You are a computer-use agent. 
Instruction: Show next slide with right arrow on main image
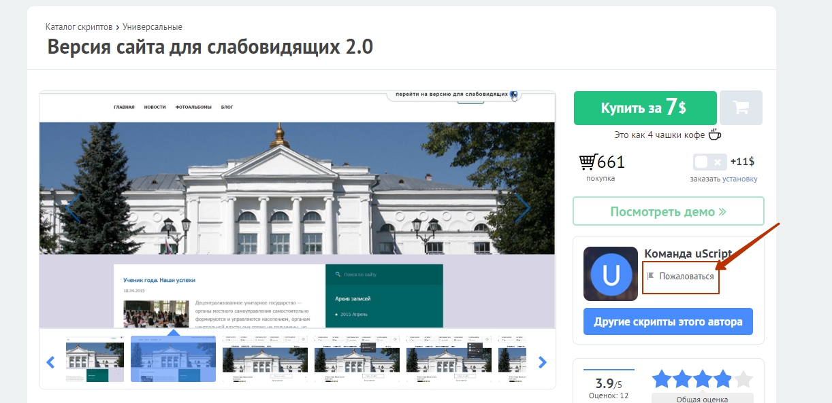522,209
